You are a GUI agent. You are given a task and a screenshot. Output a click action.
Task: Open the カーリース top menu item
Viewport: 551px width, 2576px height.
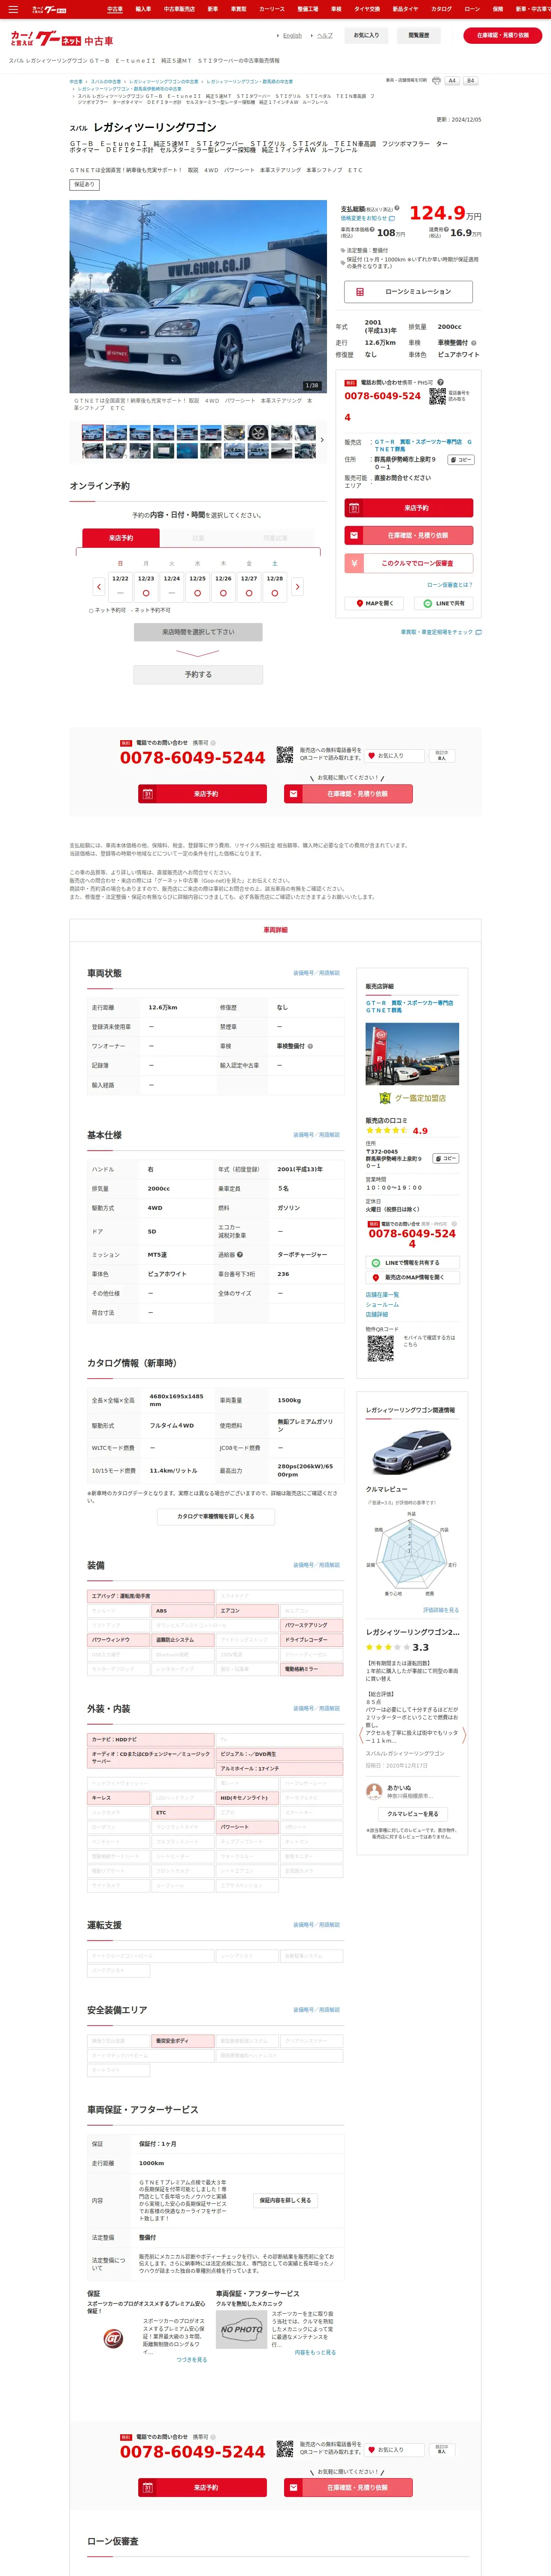tap(272, 9)
